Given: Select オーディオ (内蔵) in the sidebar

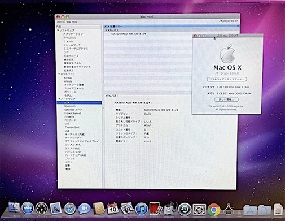Looking at the screenshot, I should pos(75,135).
